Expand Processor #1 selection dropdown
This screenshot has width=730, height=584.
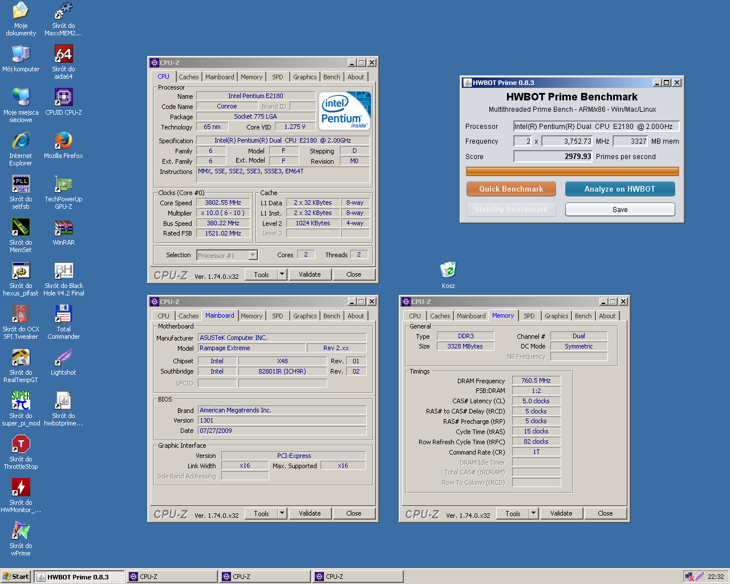[x=253, y=255]
